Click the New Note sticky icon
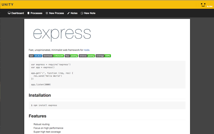 tap(82, 13)
